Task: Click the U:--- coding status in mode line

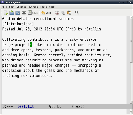Action: tap(7, 106)
